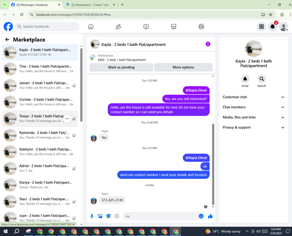Toggle the purple conversation info button

(x=208, y=44)
